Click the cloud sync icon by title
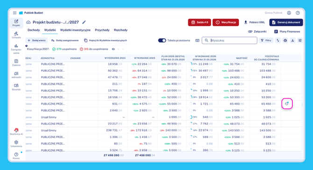The image size is (313, 170). (28, 22)
